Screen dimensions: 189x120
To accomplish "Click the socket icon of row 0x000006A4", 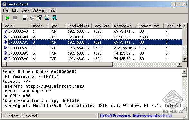I will click(x=5, y=37).
